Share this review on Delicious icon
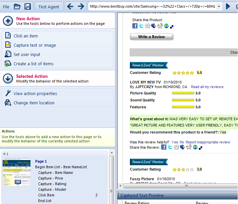Viewport: 238px width, 204px height. [x=201, y=148]
